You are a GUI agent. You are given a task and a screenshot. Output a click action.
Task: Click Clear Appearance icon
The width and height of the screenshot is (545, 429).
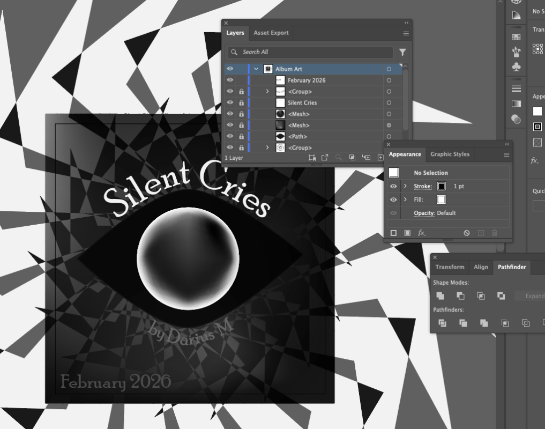pos(466,233)
